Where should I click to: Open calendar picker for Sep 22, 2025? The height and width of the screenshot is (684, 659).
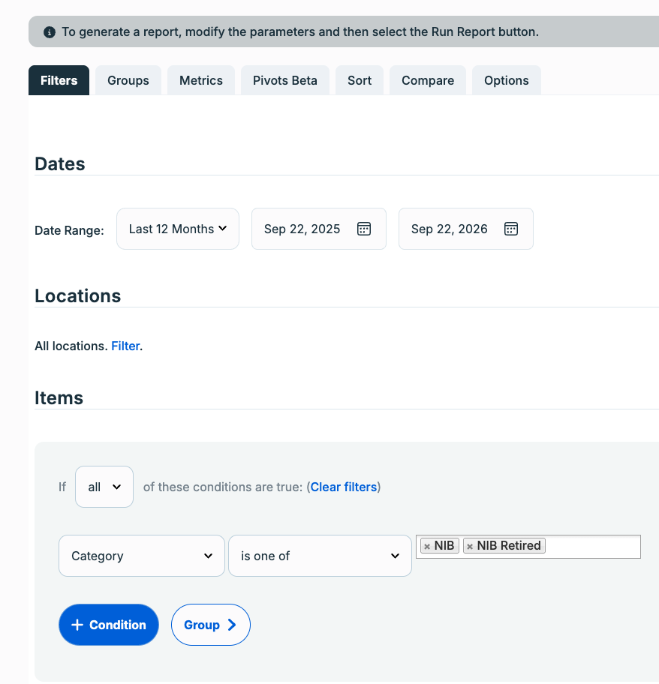[x=364, y=229]
